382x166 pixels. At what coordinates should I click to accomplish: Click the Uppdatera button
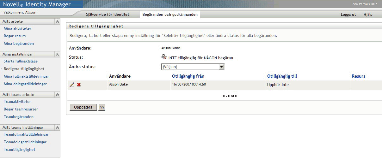tap(83, 107)
